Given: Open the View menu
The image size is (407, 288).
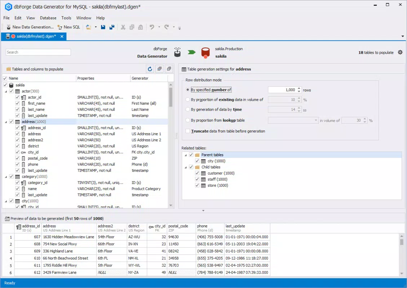Looking at the screenshot, I should point(30,18).
